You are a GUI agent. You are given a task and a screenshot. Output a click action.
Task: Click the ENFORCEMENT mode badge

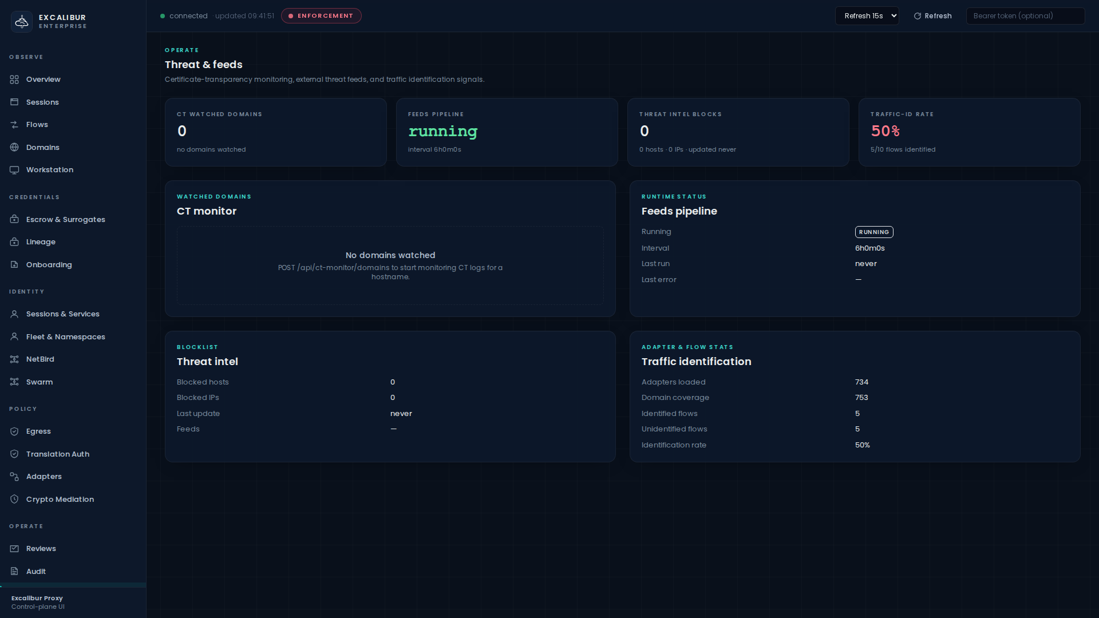321,16
